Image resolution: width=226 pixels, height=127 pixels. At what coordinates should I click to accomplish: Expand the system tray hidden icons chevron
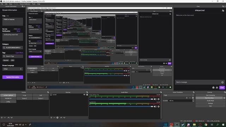coord(26,125)
